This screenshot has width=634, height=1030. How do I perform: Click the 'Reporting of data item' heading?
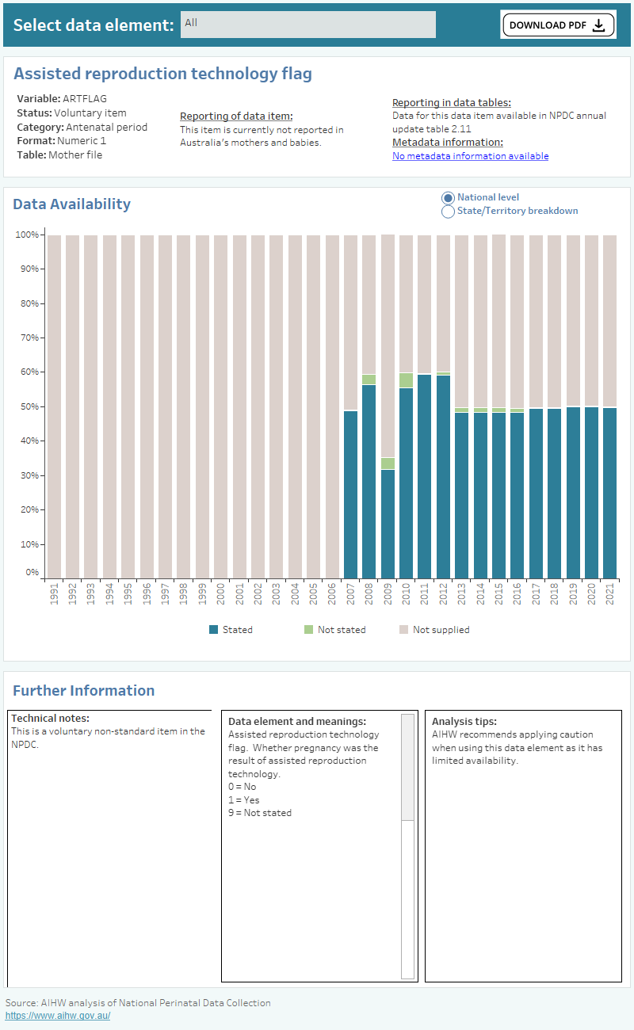tap(237, 116)
